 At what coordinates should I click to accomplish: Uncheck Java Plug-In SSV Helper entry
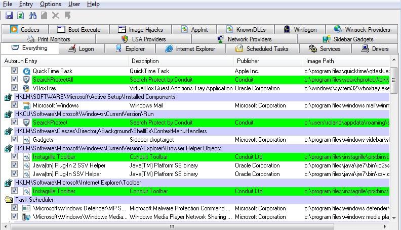[14, 174]
